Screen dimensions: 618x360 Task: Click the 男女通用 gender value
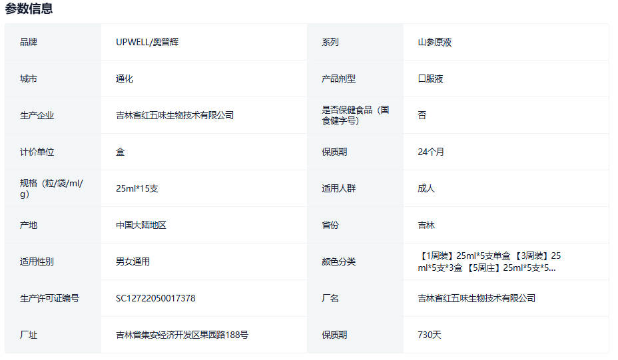[133, 262]
